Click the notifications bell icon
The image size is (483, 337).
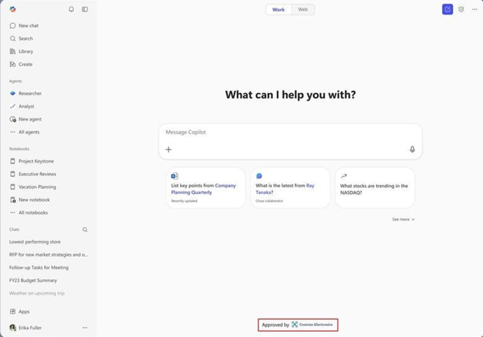pyautogui.click(x=71, y=9)
